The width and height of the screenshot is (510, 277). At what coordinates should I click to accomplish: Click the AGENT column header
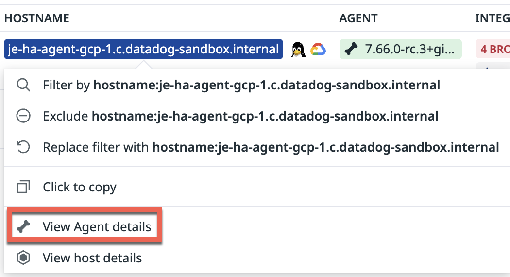coord(358,18)
